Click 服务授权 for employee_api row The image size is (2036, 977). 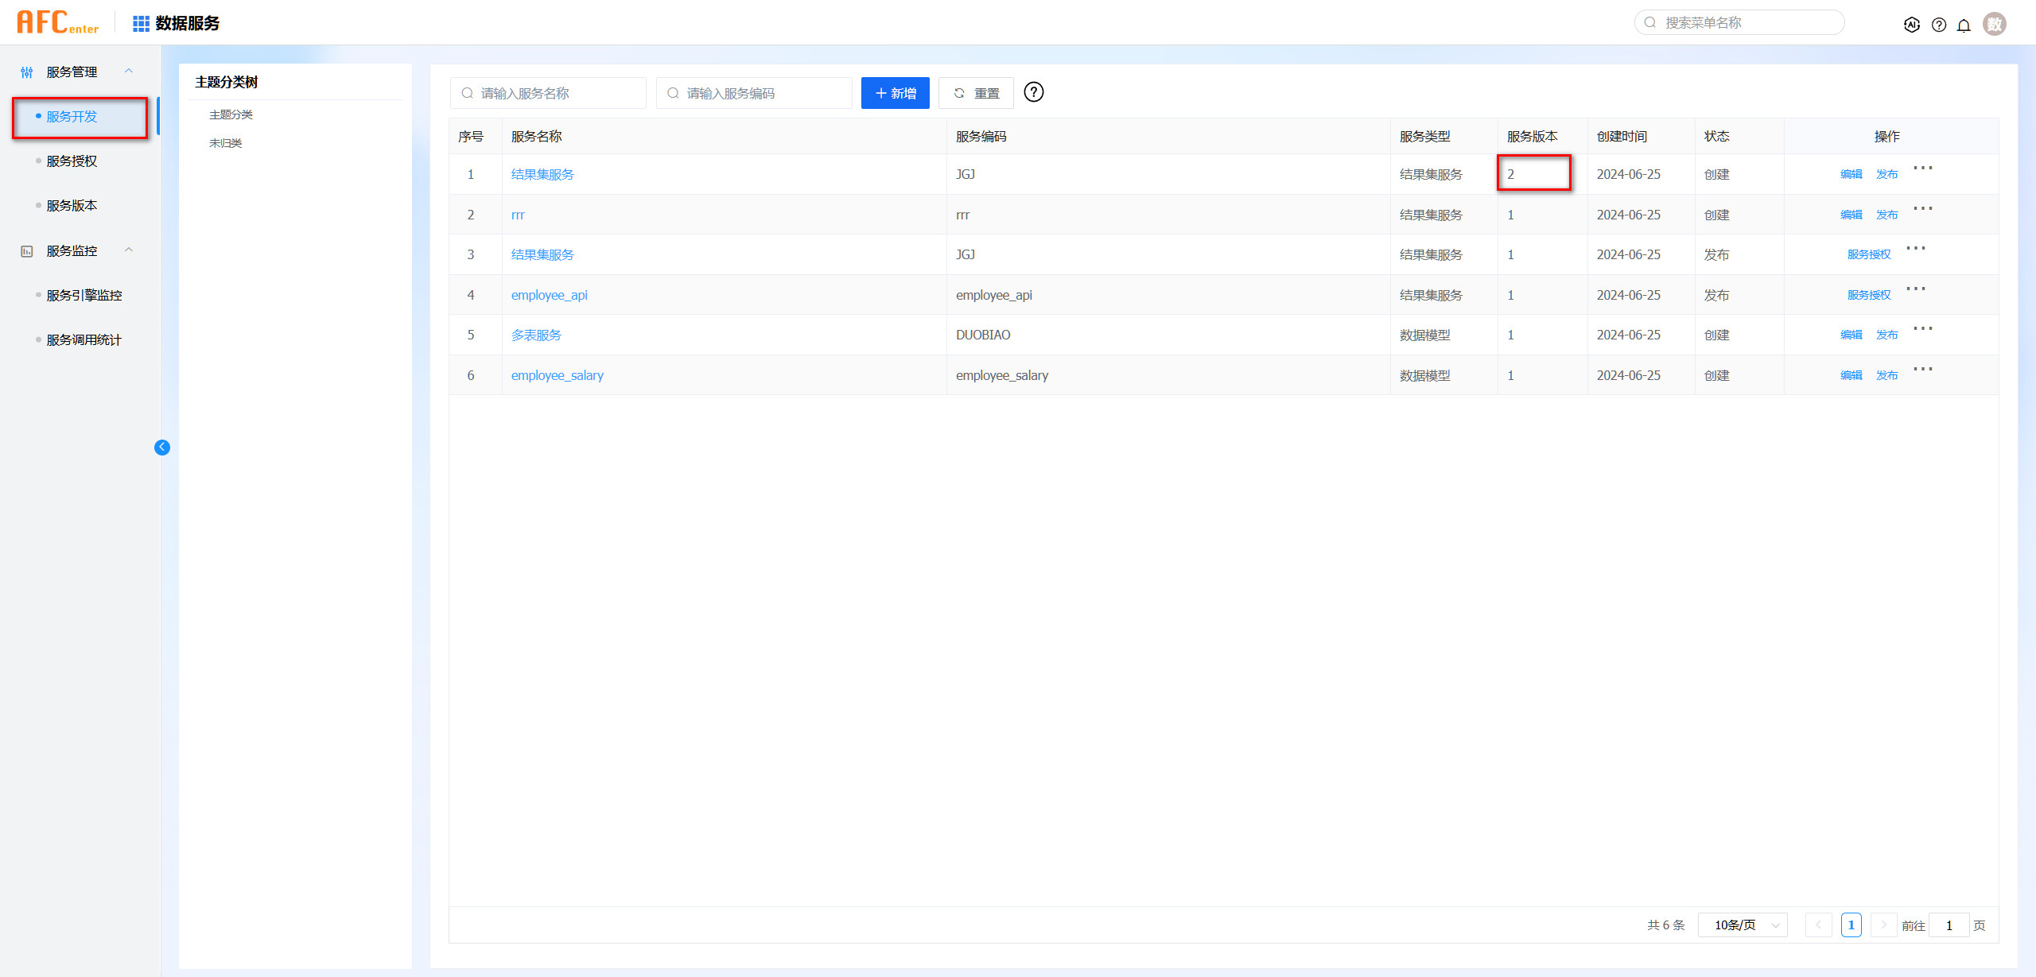pyautogui.click(x=1869, y=295)
